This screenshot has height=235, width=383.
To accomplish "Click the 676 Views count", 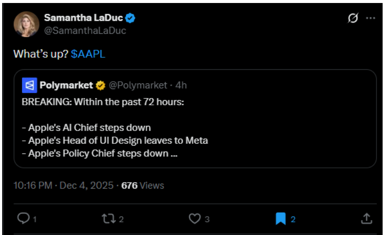I will click(143, 185).
